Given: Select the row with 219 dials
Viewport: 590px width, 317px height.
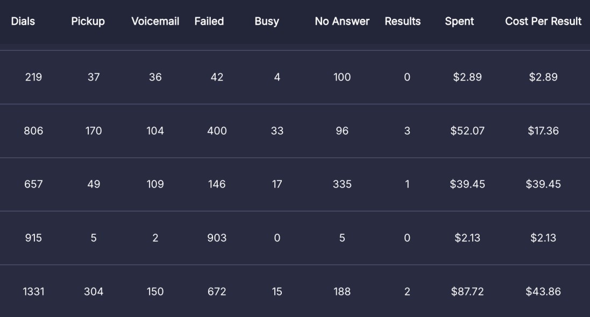Looking at the screenshot, I should pyautogui.click(x=33, y=77).
